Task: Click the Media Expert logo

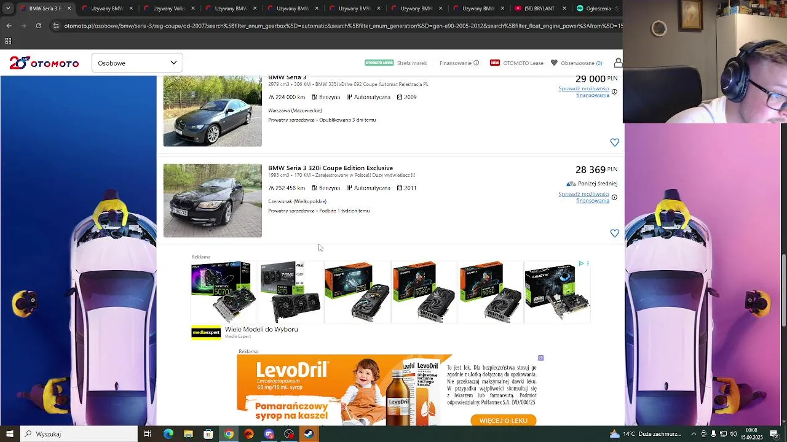Action: [206, 333]
